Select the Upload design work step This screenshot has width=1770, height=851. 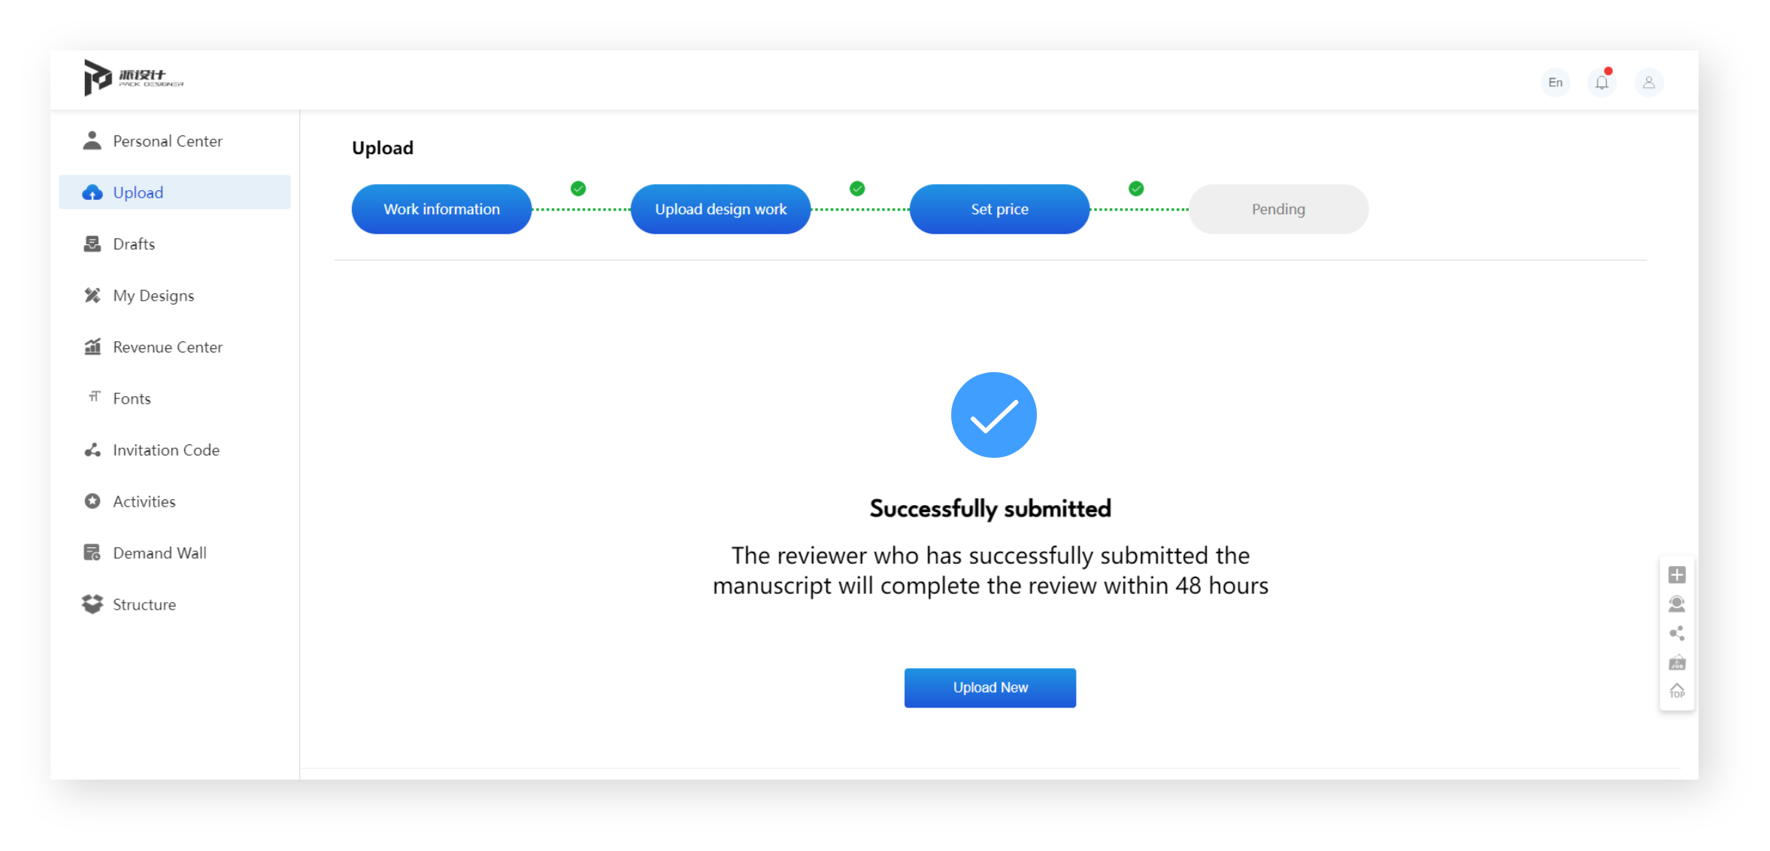pyautogui.click(x=720, y=209)
